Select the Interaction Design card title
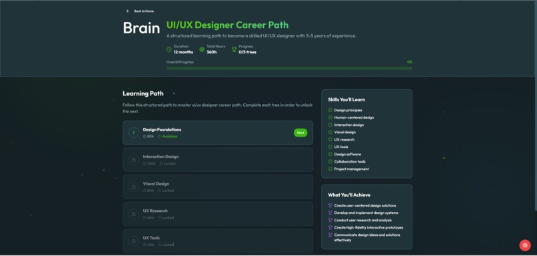The image size is (537, 256). (161, 157)
